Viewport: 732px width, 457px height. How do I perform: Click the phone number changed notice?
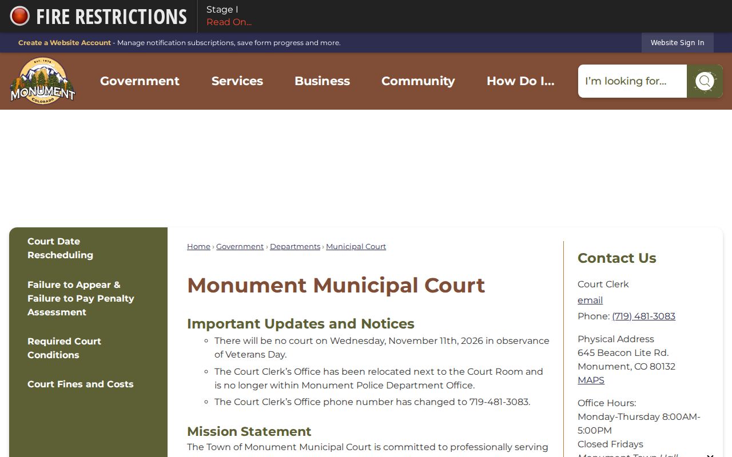pos(372,402)
